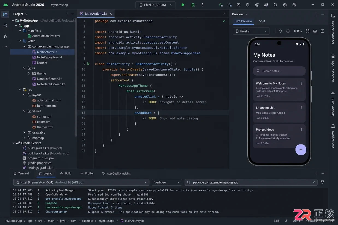
Task: Expand the drawable folder
Action: (24, 133)
